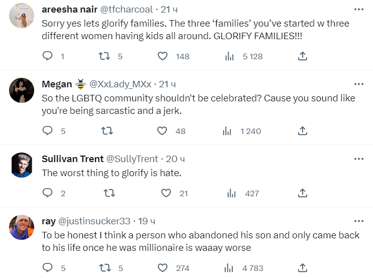Open more options on Megan's tweet
The height and width of the screenshot is (278, 373).
(x=358, y=84)
